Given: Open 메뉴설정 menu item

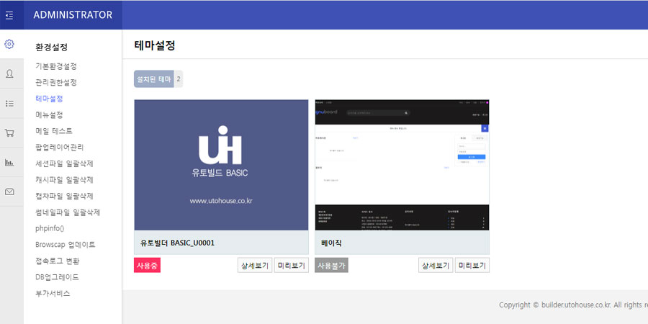Looking at the screenshot, I should click(x=49, y=114).
